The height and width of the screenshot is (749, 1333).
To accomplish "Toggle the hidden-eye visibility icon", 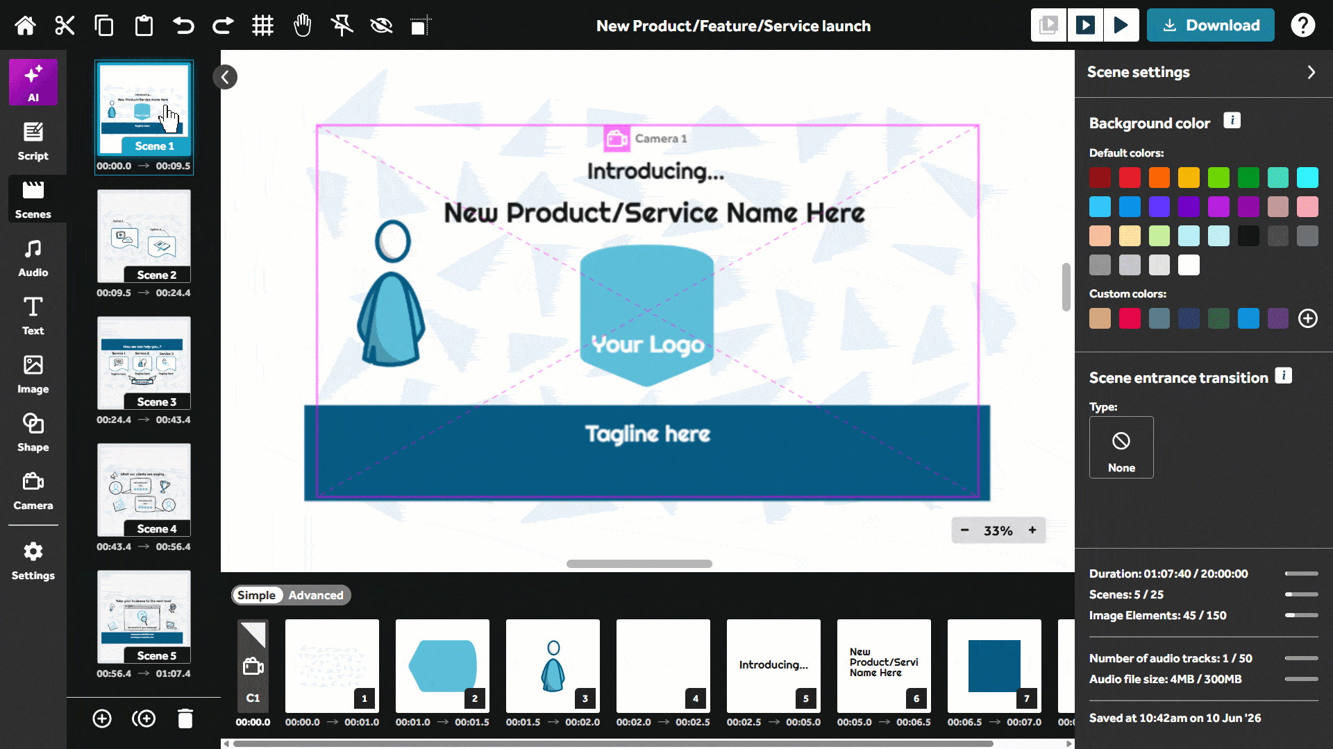I will [x=381, y=26].
